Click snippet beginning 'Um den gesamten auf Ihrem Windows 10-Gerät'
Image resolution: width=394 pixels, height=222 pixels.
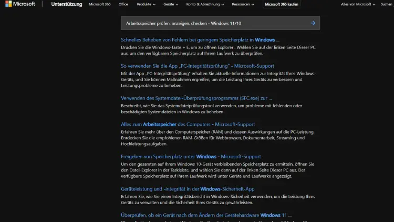(x=217, y=170)
